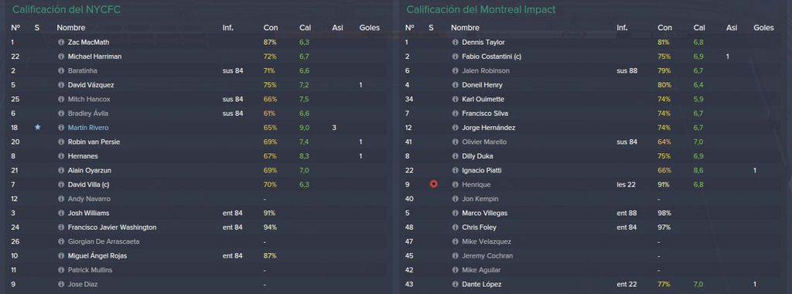Open the info icon beside Dennis Taylor
792x294 pixels.
coord(455,43)
